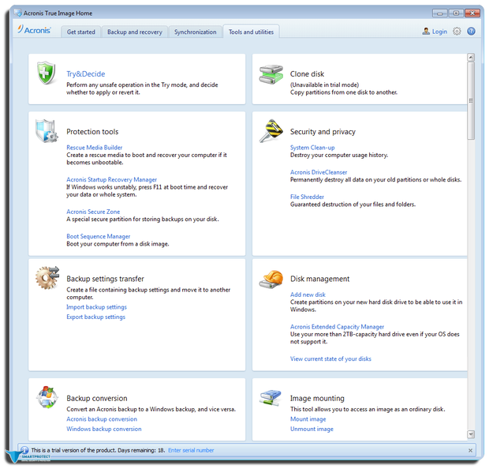Screen dimensions: 489x469
Task: Open settings via the gear icon
Action: (457, 32)
